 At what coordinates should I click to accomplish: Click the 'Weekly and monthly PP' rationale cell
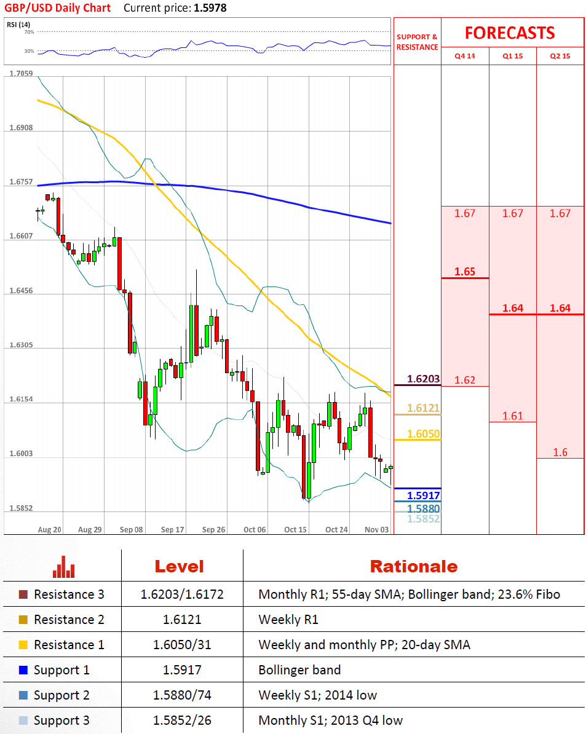[364, 645]
